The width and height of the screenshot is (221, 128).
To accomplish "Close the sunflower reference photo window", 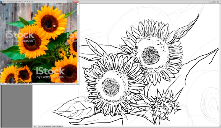I will pyautogui.click(x=76, y=2).
